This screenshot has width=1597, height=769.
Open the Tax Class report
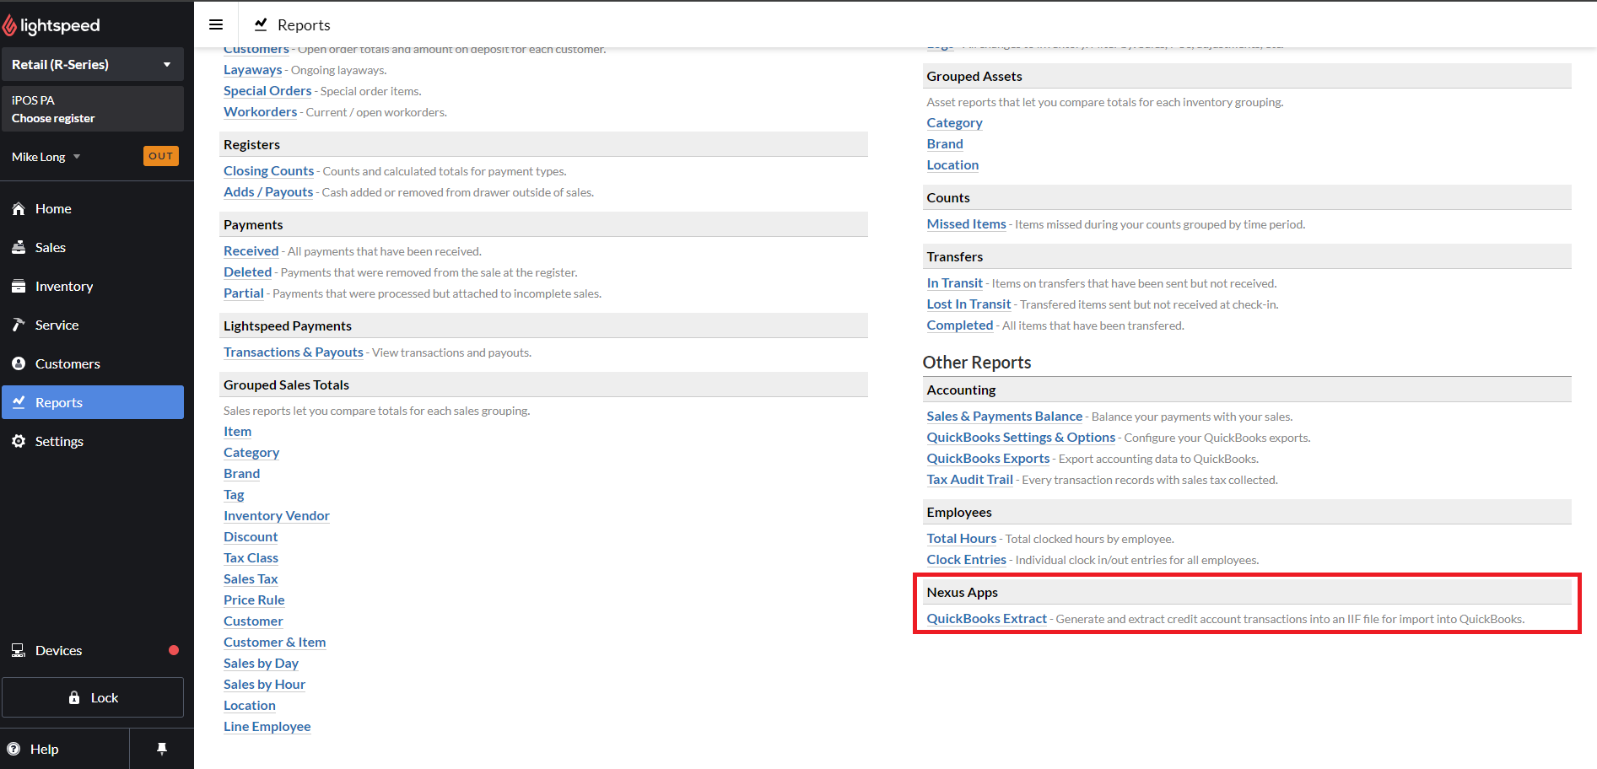pos(251,558)
